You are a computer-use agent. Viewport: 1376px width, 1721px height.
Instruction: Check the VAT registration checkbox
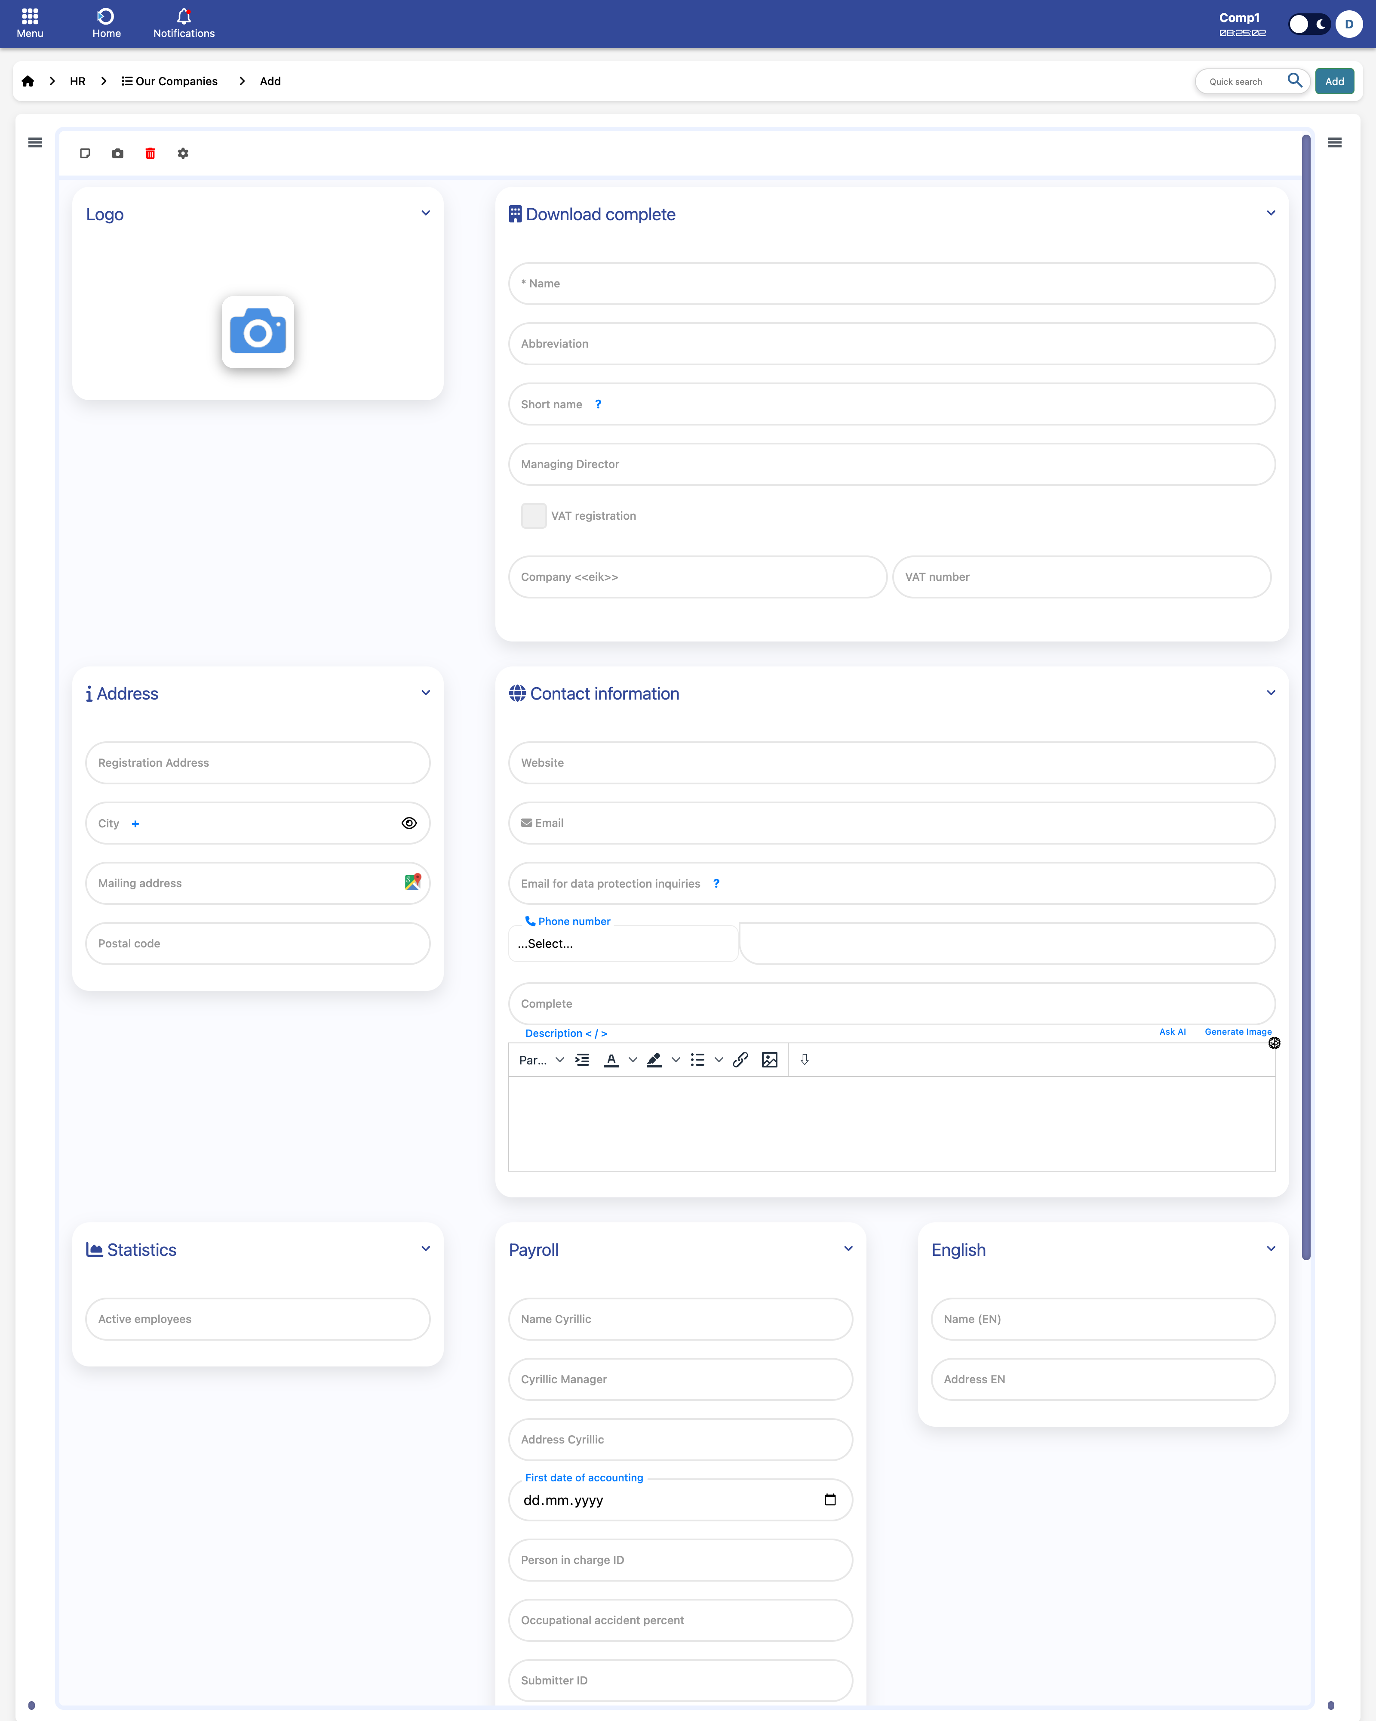pyautogui.click(x=534, y=516)
